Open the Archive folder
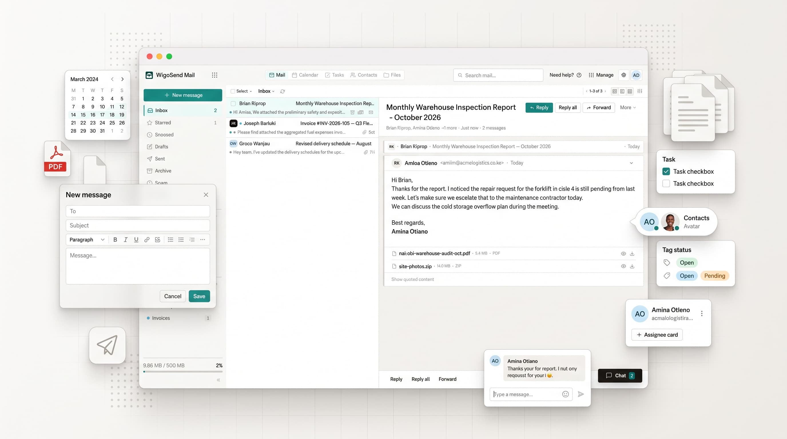The image size is (787, 439). 183,171
